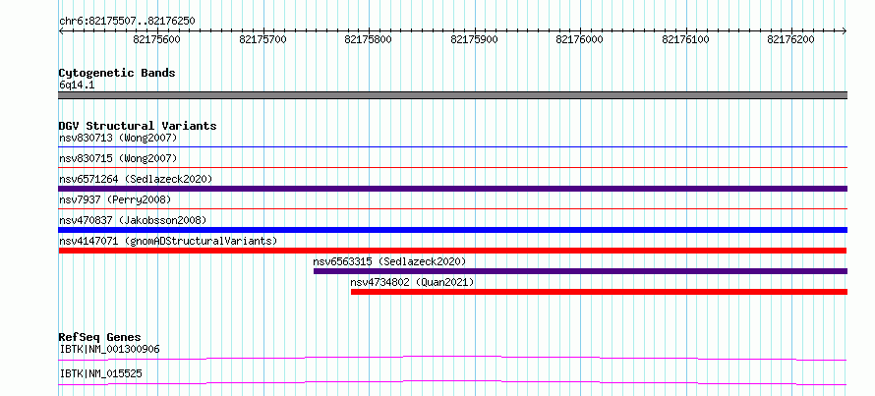Click ruler tick label 82175900

click(x=474, y=39)
